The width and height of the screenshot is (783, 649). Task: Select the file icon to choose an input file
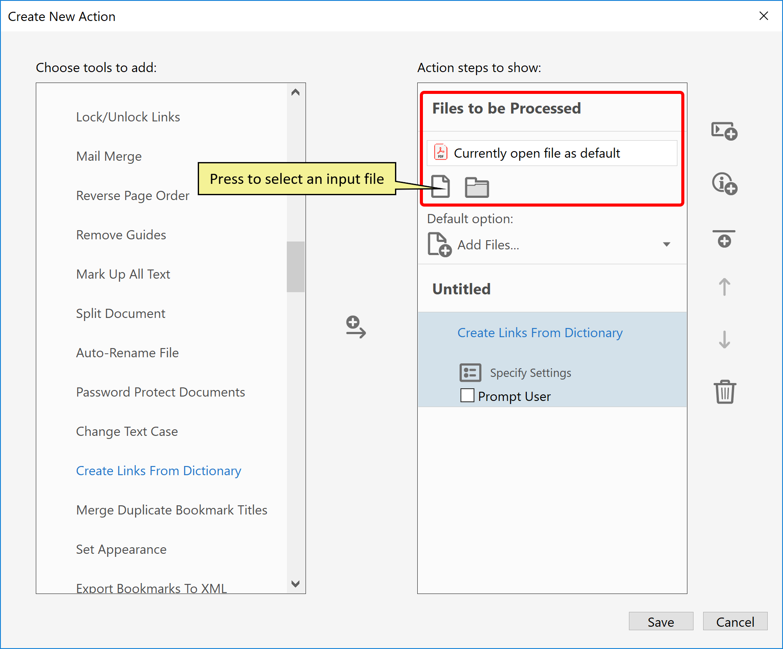pyautogui.click(x=441, y=187)
